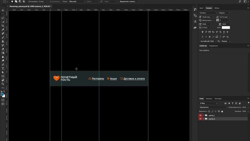Image resolution: width=250 pixels, height=141 pixels.
Task: Select the Crop tool
Action: 3,26
